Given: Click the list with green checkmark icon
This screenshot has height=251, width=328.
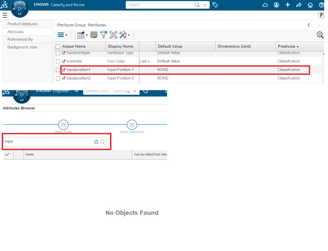Looking at the screenshot, I should click(94, 35).
